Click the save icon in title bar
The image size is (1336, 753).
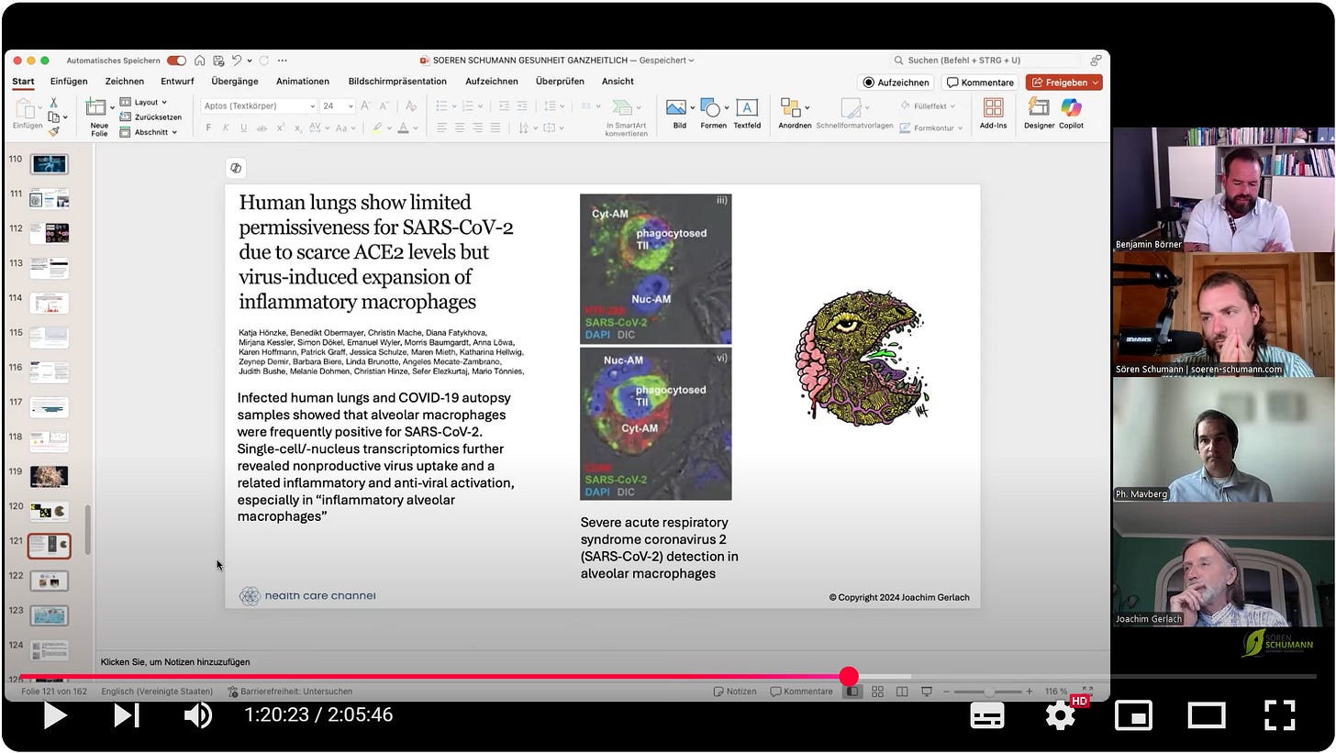tap(217, 61)
